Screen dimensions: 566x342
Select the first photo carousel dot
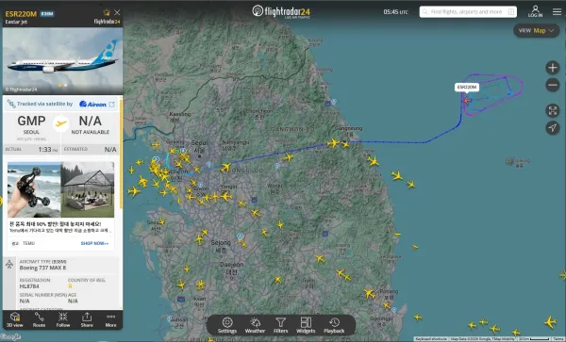tap(59, 86)
